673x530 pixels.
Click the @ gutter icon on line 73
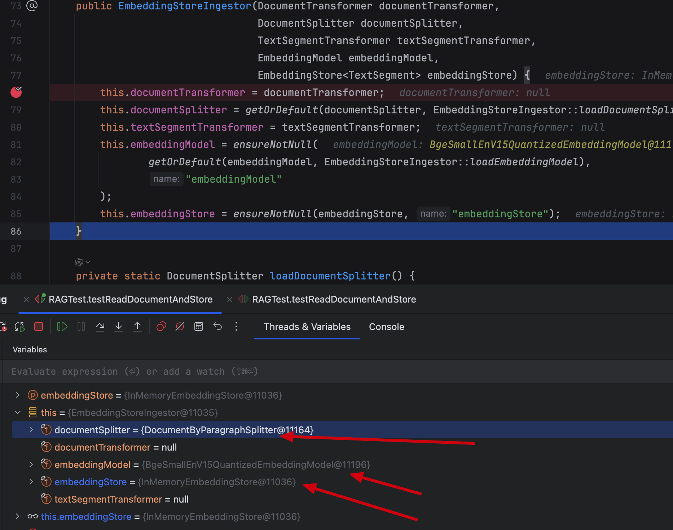click(x=32, y=6)
